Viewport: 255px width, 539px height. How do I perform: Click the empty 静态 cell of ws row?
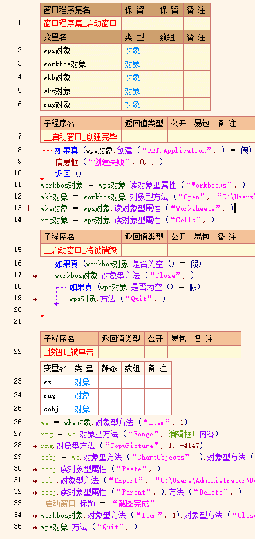pos(109,382)
